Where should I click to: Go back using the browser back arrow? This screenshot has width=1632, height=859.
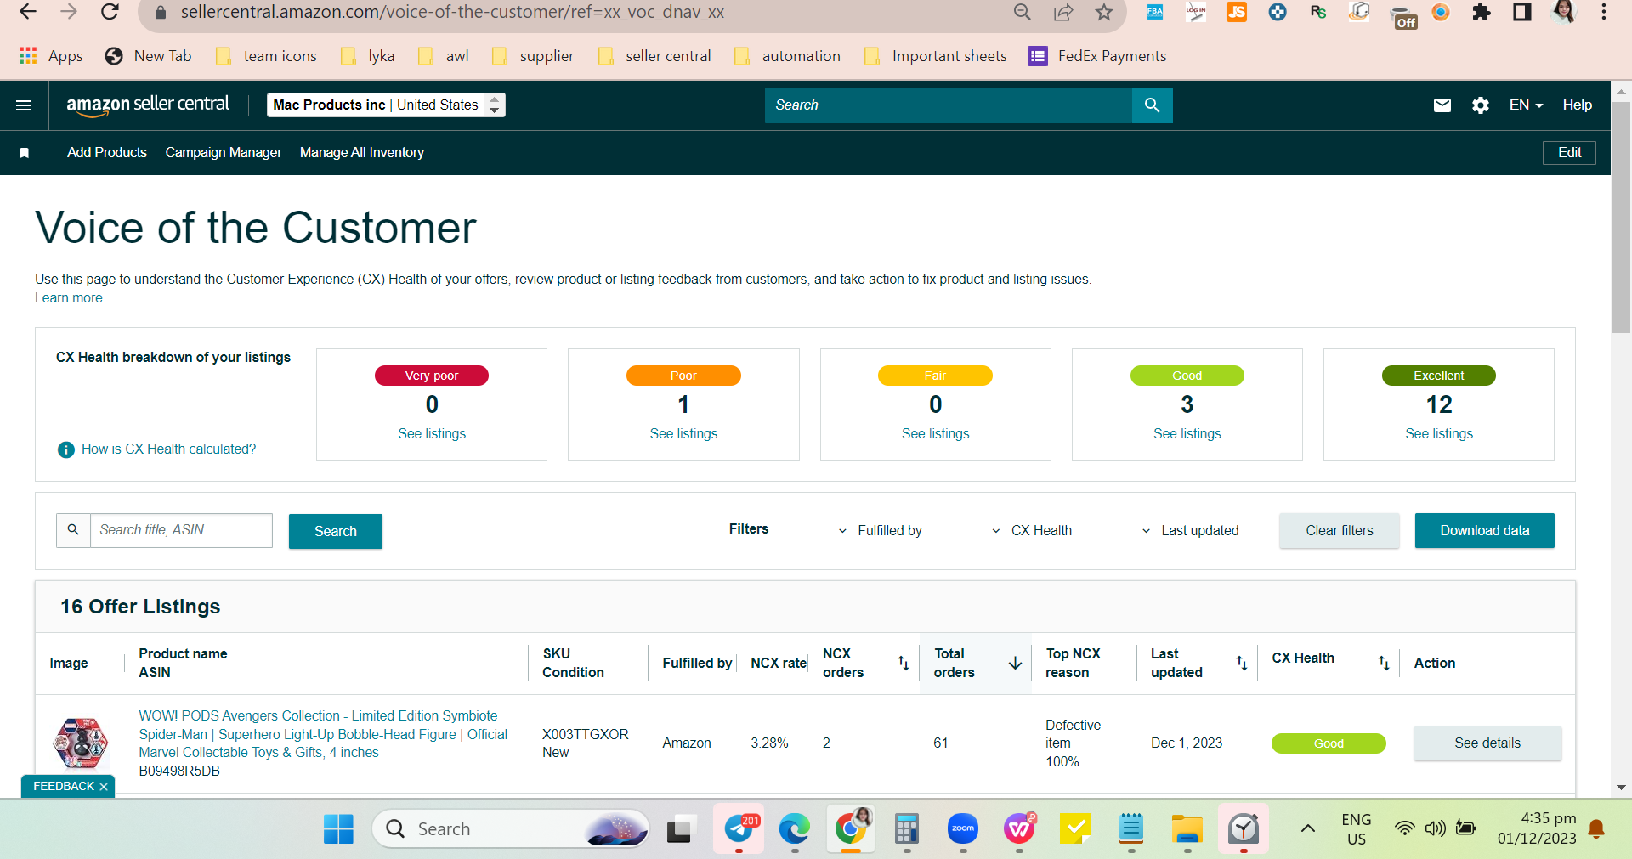(x=28, y=13)
